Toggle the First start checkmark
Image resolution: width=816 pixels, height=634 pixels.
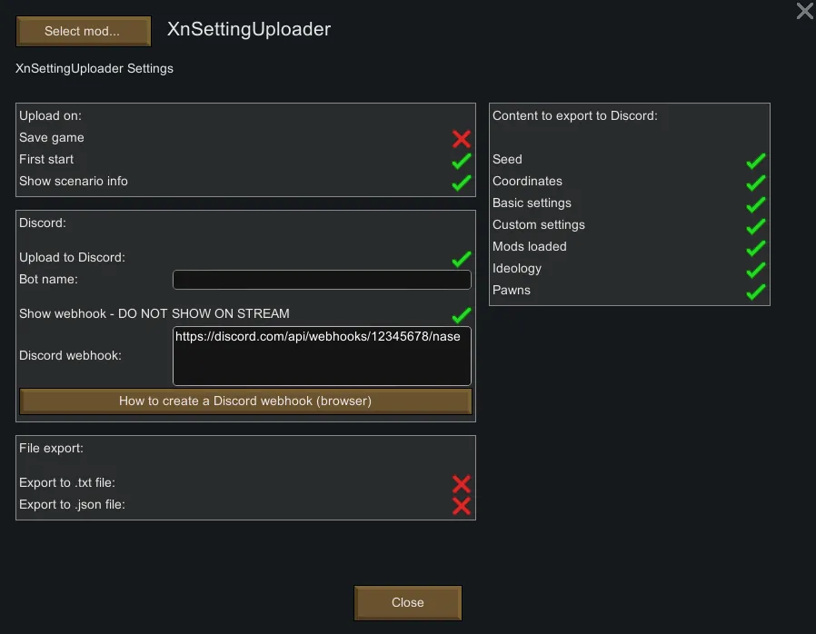(x=462, y=161)
